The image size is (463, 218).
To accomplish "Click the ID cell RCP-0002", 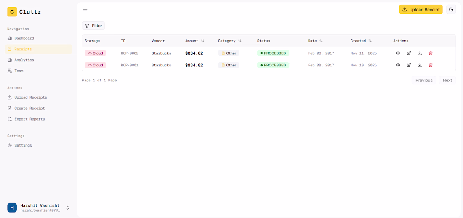I will pyautogui.click(x=130, y=53).
